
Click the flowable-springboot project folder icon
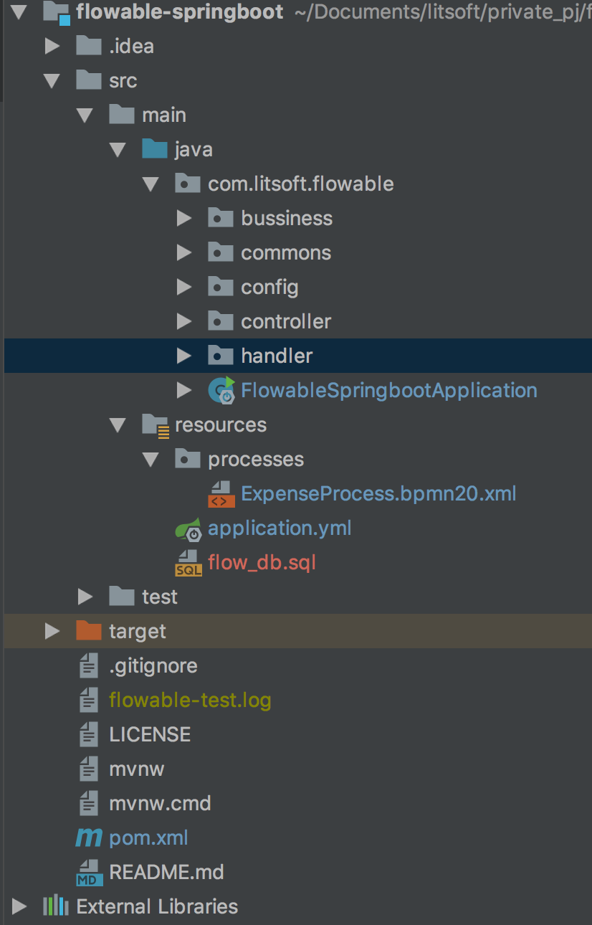pyautogui.click(x=55, y=11)
